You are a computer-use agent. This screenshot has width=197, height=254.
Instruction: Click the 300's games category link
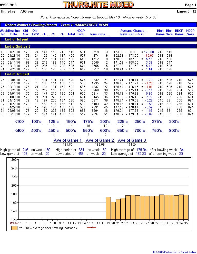[x=174, y=122]
